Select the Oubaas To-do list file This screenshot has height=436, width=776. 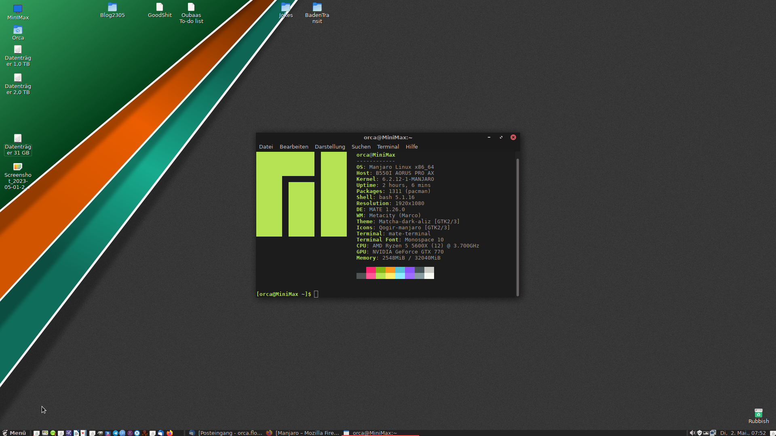click(x=191, y=13)
